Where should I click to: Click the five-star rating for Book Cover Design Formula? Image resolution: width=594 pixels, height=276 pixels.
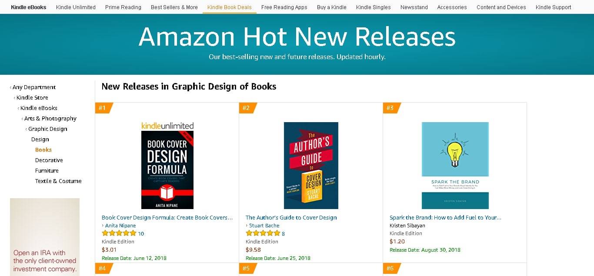[119, 233]
